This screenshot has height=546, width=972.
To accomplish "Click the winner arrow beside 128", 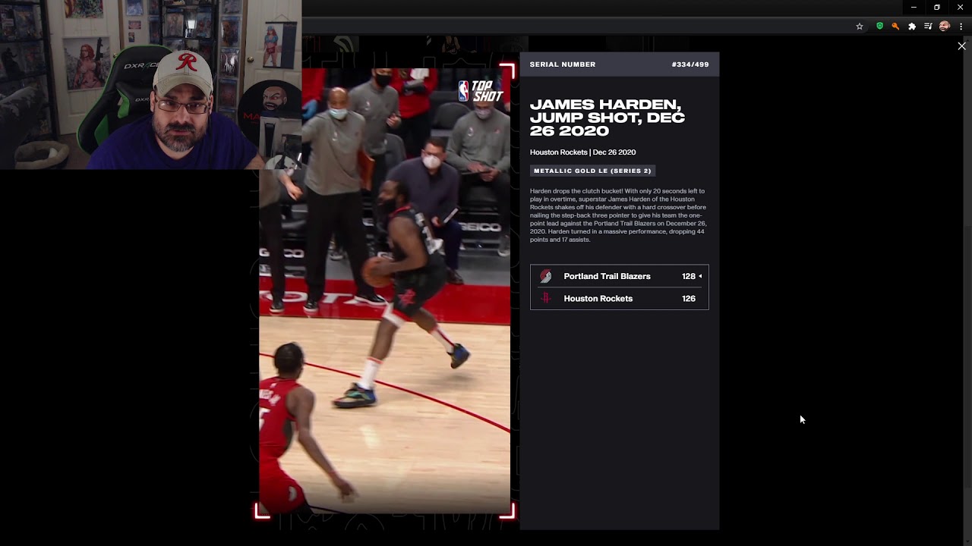I will pos(700,276).
